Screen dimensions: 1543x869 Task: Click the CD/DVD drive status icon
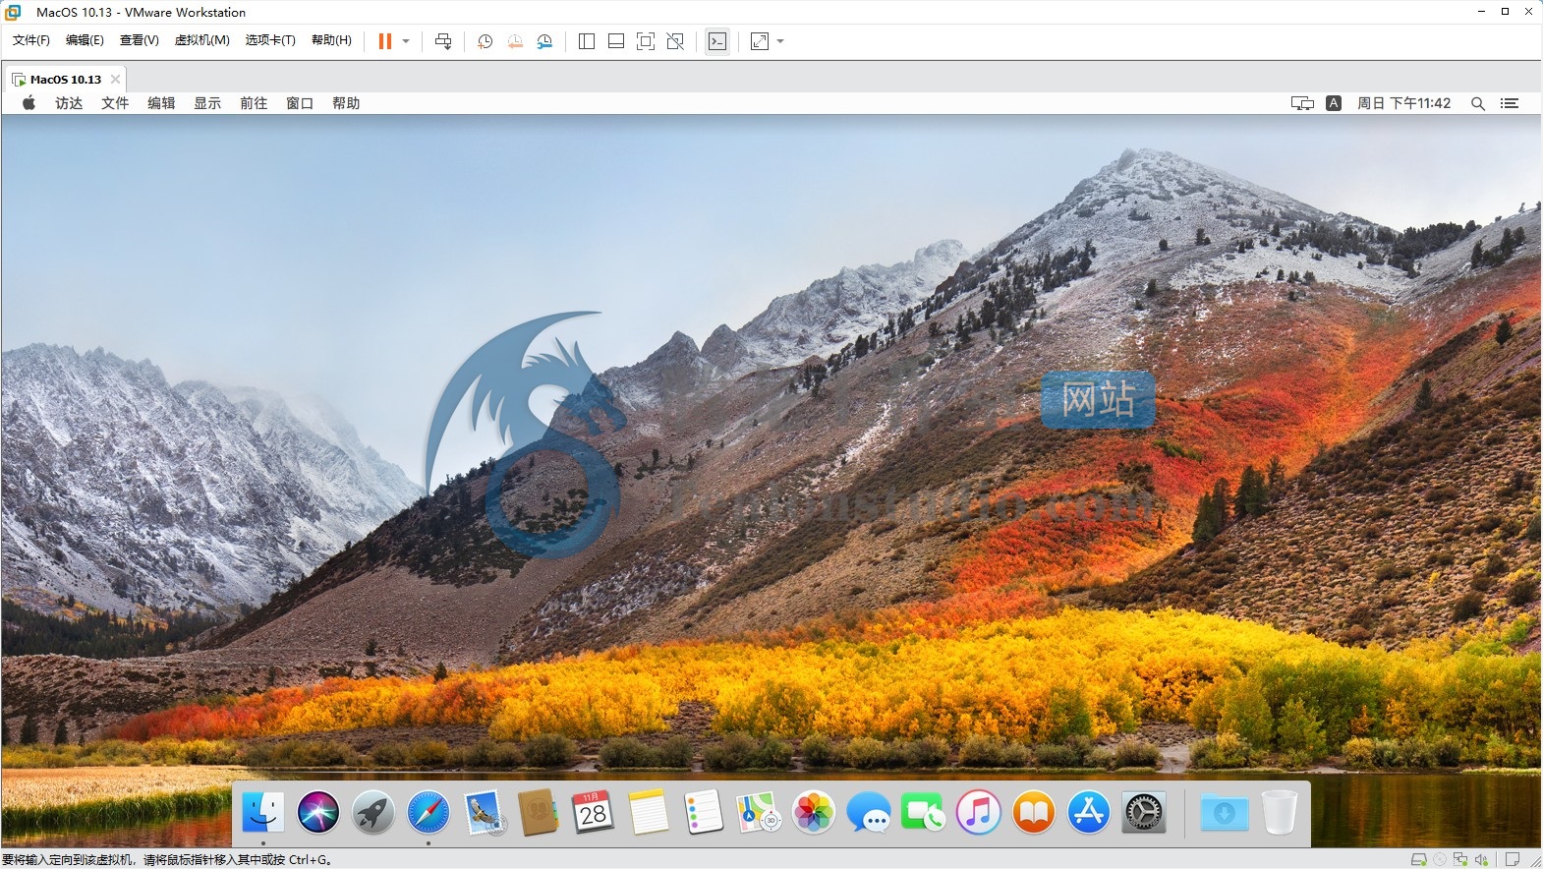click(x=1440, y=859)
